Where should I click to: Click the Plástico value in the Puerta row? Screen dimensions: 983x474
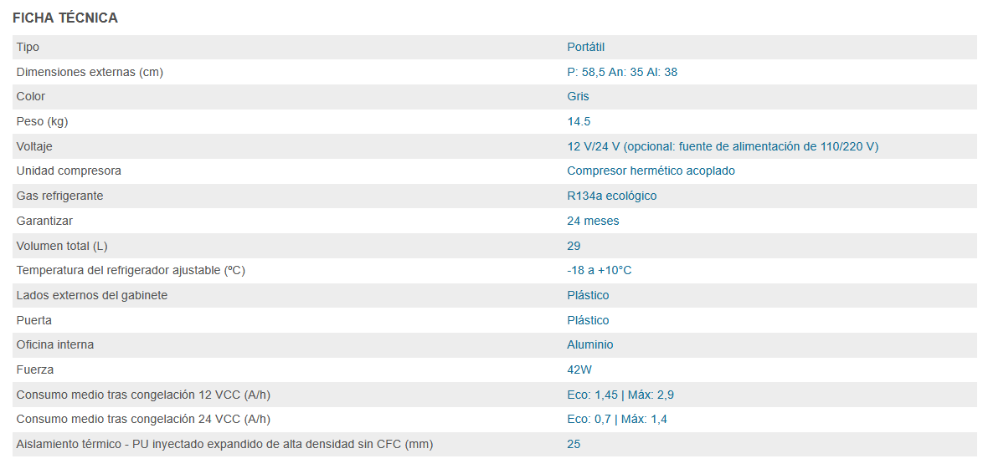(x=588, y=320)
